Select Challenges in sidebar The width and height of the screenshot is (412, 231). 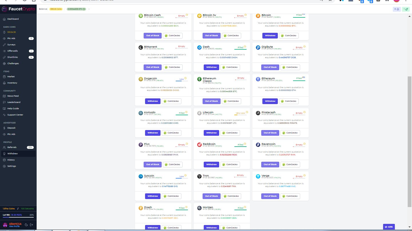point(18,63)
